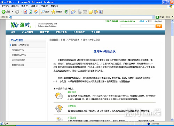Open 产品与服务 navigation tab
The image size is (174, 126).
click(x=27, y=32)
